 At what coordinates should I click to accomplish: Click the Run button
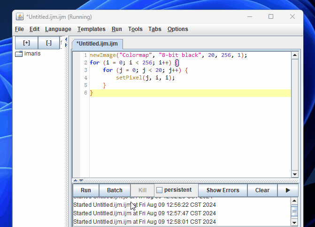point(86,190)
